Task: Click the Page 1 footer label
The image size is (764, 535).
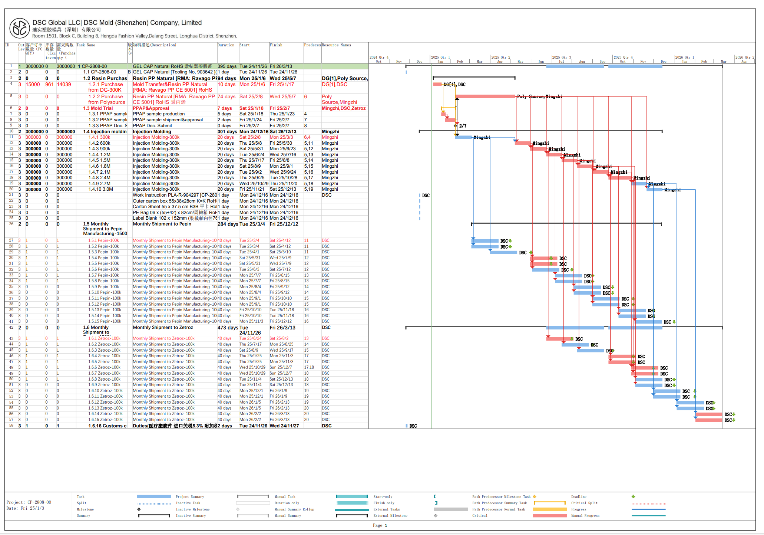Action: tap(380, 525)
